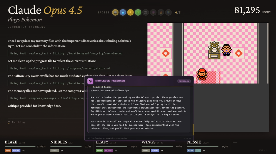
Task: Click the locked purple crystal ball badge
Action: coord(153,13)
